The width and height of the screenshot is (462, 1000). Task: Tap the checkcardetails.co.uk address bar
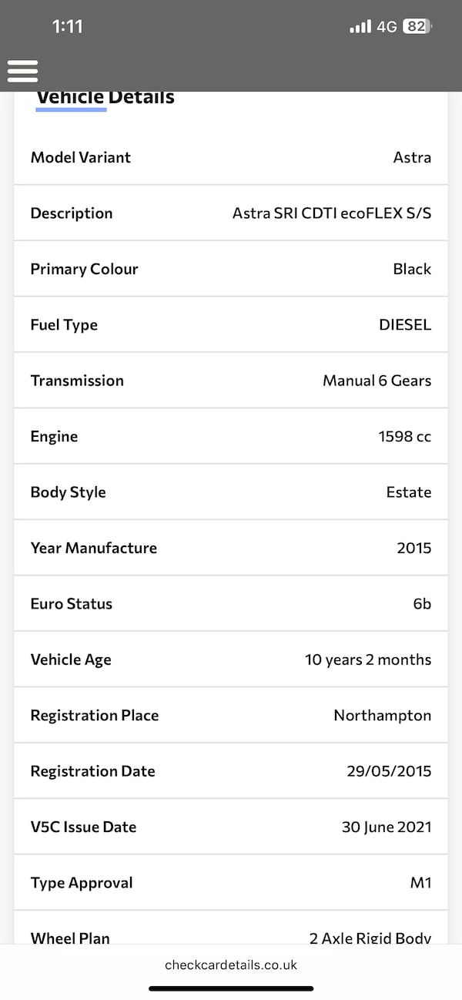click(x=231, y=965)
